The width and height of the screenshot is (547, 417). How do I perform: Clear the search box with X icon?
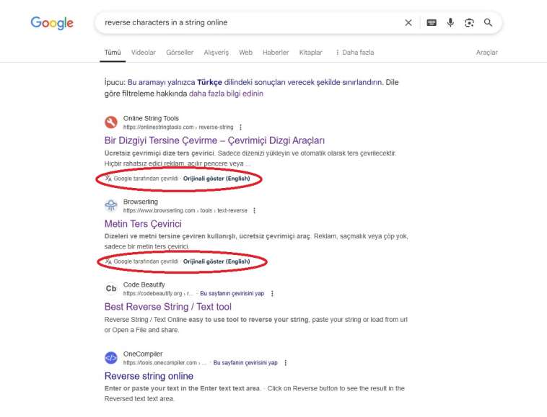[408, 22]
